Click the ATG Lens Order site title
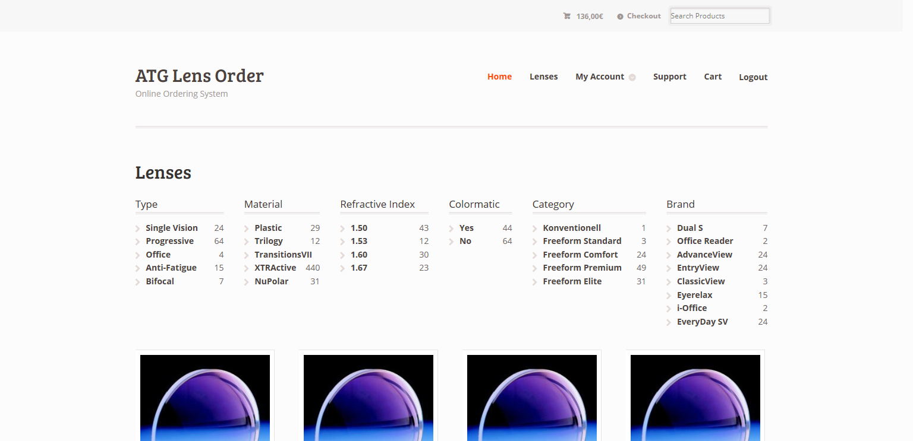This screenshot has width=913, height=441. pyautogui.click(x=200, y=76)
